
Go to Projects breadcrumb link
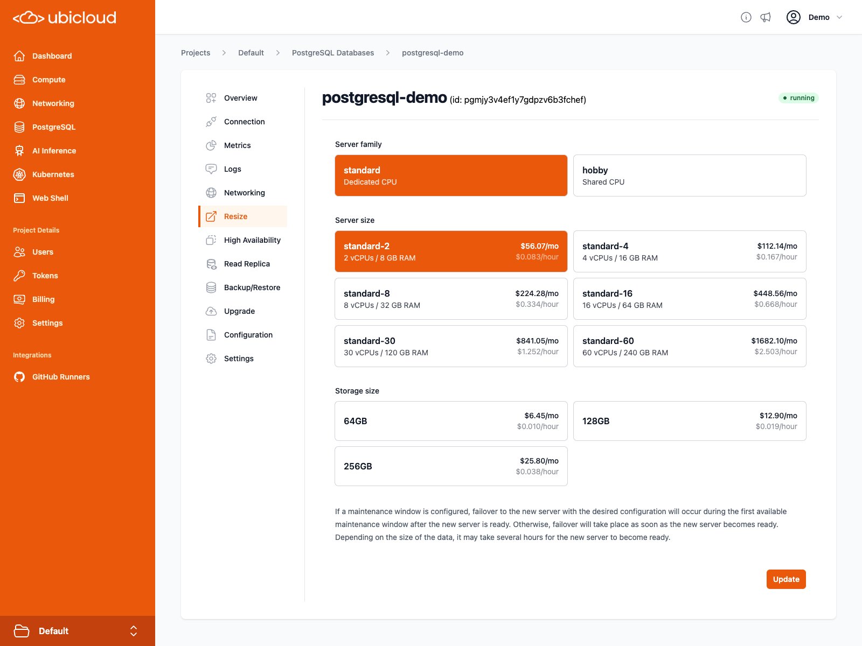coord(196,53)
